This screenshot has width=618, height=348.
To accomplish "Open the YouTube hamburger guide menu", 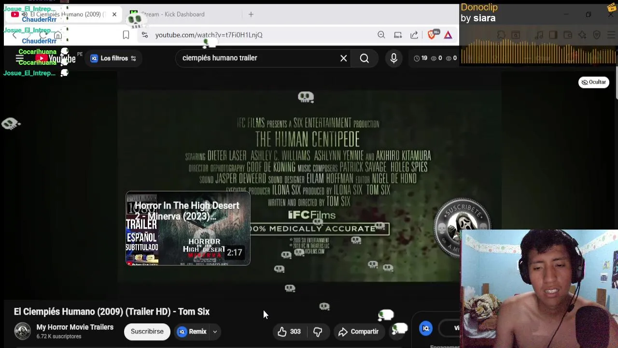I will [x=20, y=58].
